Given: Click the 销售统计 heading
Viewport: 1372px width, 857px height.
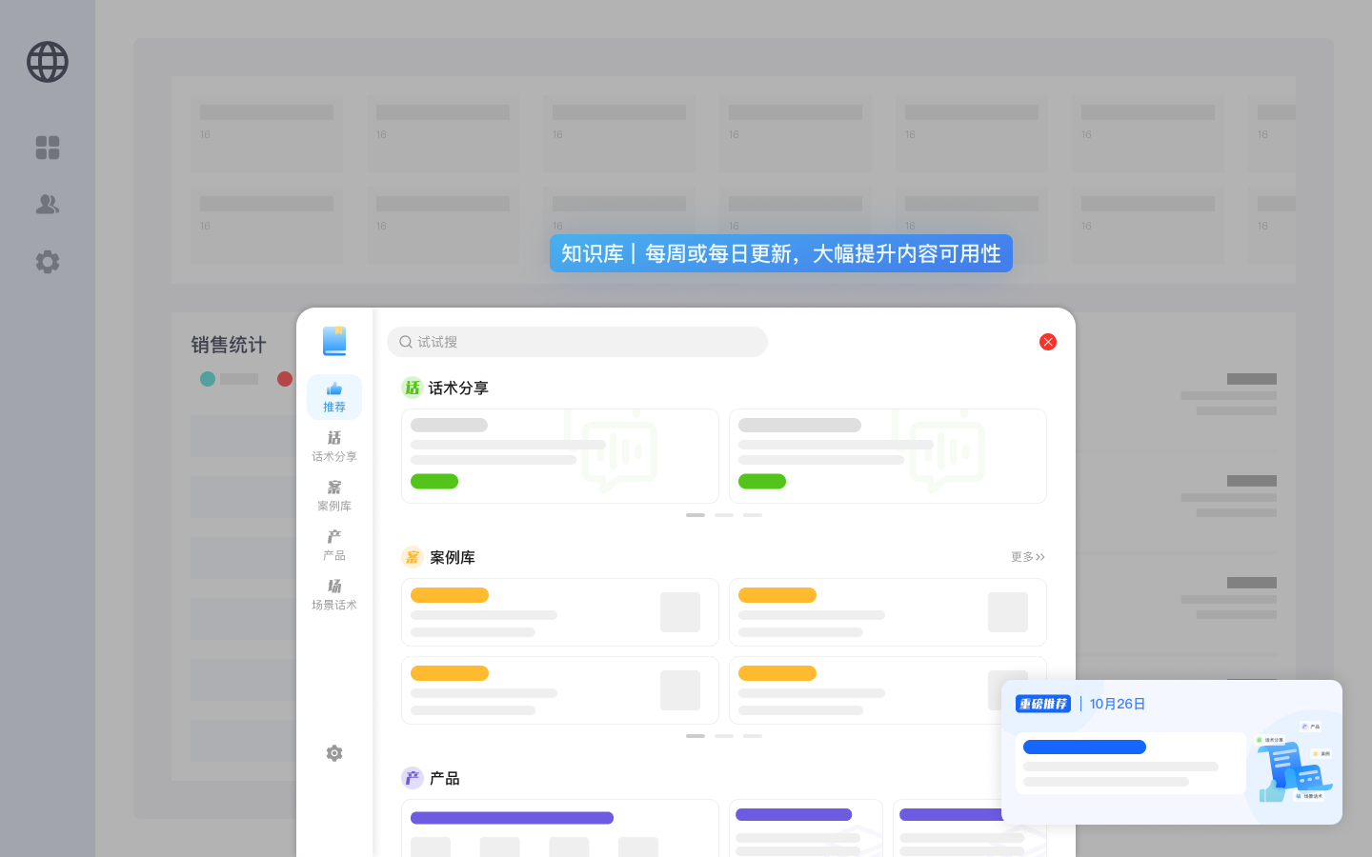Looking at the screenshot, I should pos(229,345).
